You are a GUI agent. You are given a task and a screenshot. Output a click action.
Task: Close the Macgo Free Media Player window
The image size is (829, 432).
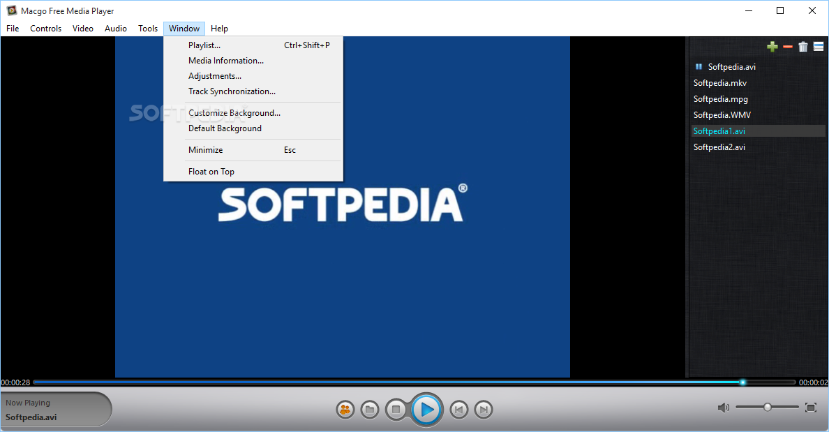(812, 10)
